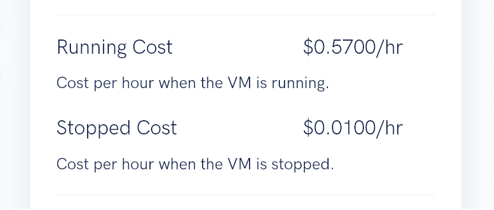Click the word 'running.' ending the first description
This screenshot has height=210, width=494.
click(x=301, y=84)
